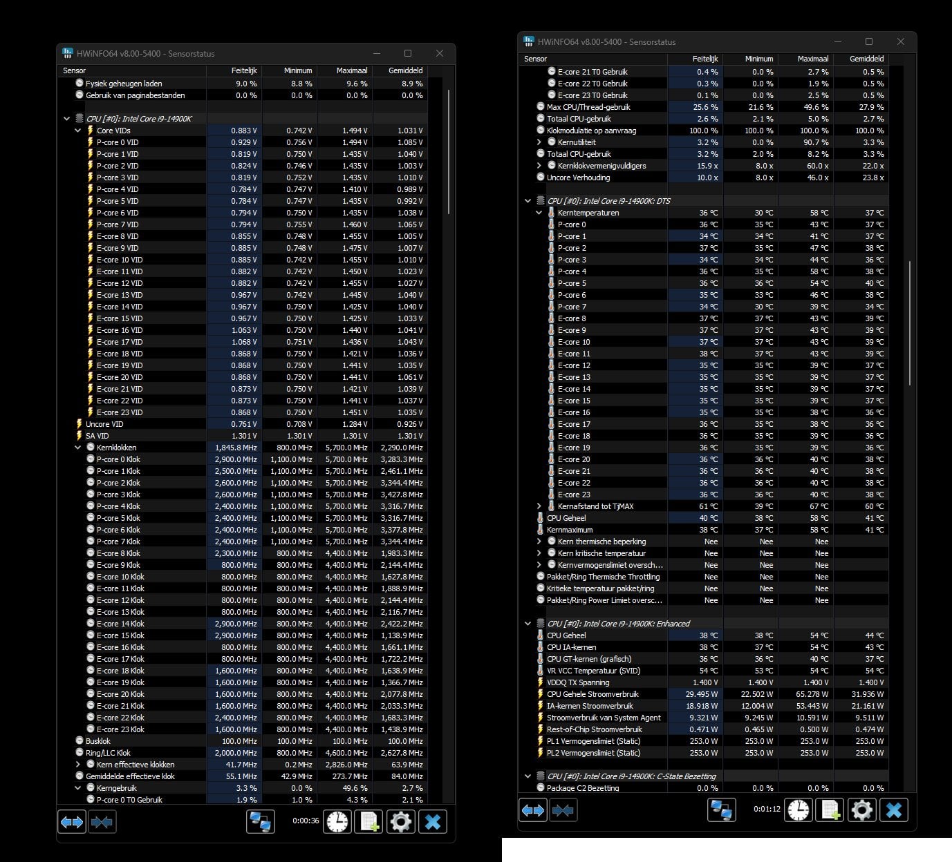The height and width of the screenshot is (862, 952).
Task: Open network remote monitor icon in right window
Action: coord(722,810)
